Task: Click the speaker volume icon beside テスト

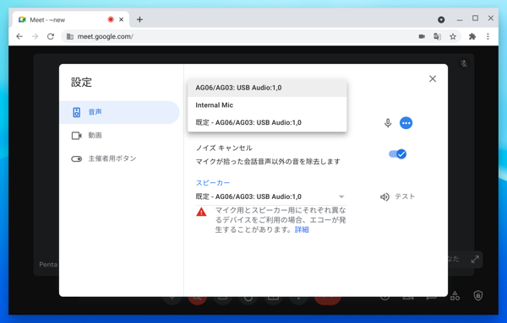Action: pos(384,196)
